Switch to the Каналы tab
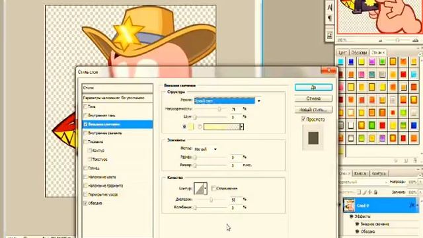Image resolution: width=423 pixels, height=238 pixels. pyautogui.click(x=360, y=173)
